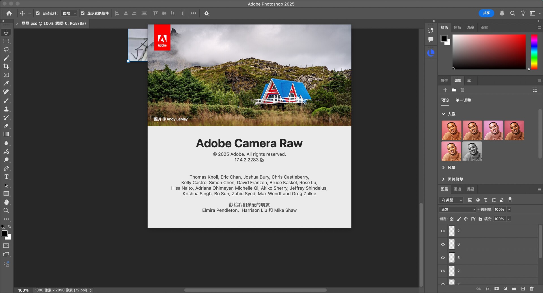Select the Pen tool
This screenshot has width=543, height=293.
[x=6, y=168]
